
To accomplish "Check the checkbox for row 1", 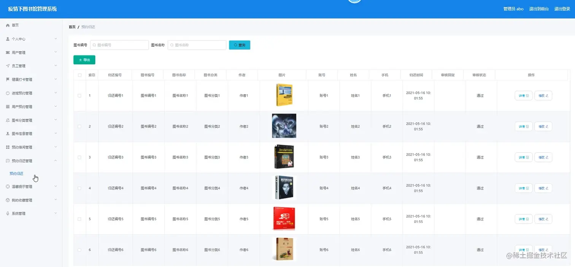I will click(x=79, y=96).
